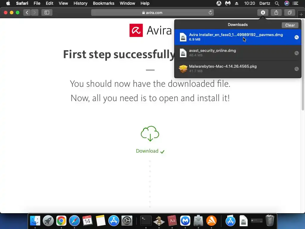Click the Safari back navigation arrow

(x=27, y=13)
